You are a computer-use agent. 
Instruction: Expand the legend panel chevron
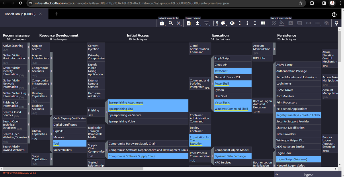(276, 174)
